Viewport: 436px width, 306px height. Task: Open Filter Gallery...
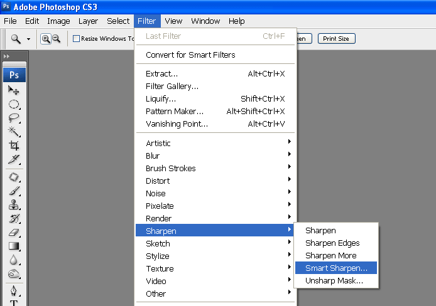click(215, 87)
